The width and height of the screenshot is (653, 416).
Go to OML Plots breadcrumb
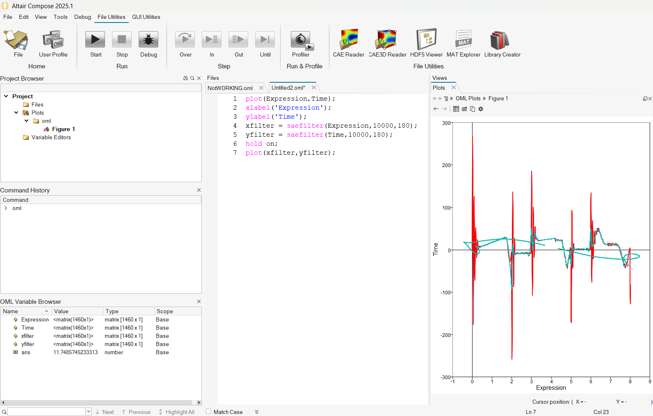[x=468, y=99]
